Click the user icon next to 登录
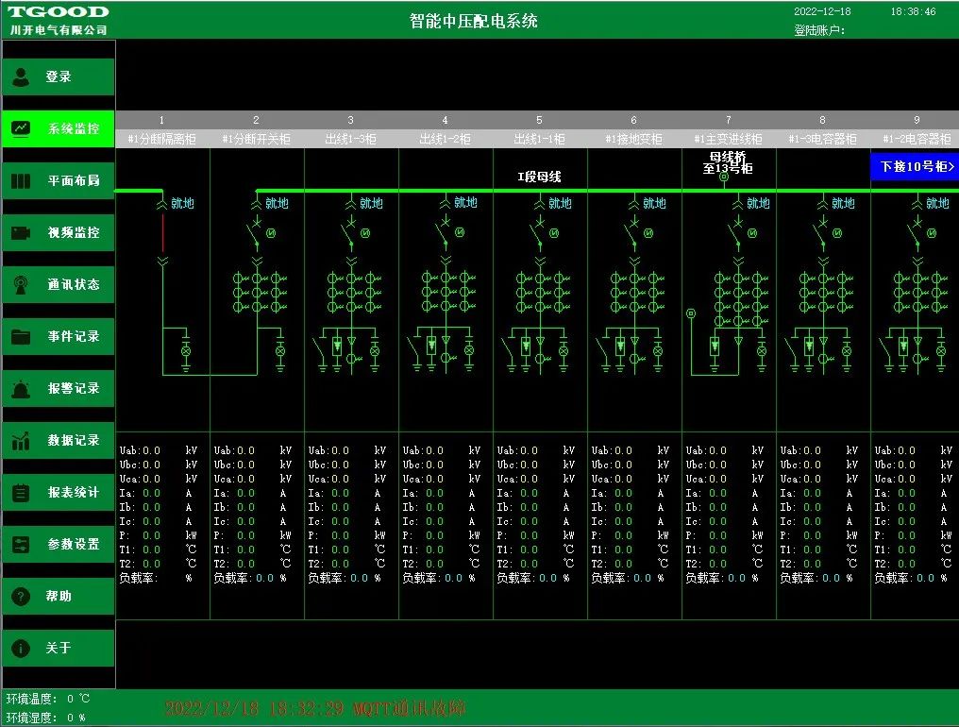959x727 pixels. 21,76
